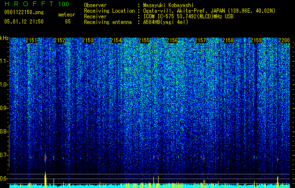Screen dimensions: 295x188
Task: Click the Observer label
Action: click(x=95, y=5)
